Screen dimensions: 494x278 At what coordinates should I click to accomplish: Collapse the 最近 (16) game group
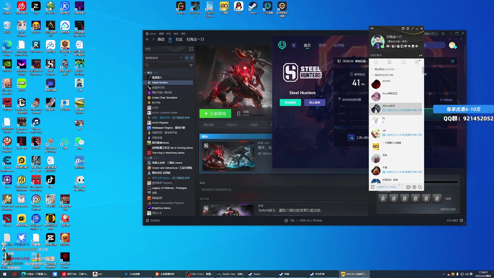(145, 73)
